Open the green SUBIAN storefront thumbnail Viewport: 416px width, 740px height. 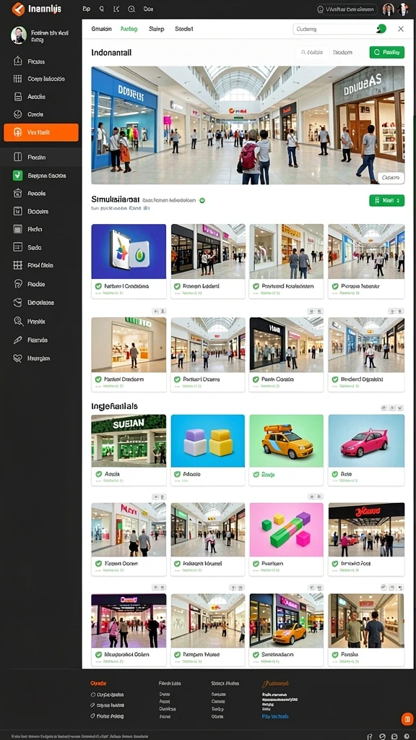coord(129,441)
